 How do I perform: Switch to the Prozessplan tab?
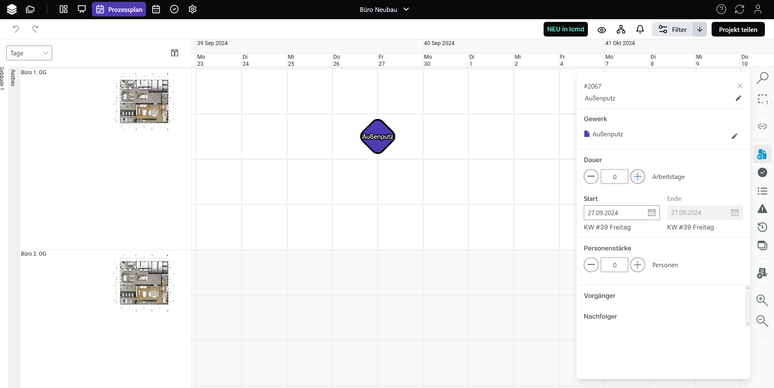(119, 9)
